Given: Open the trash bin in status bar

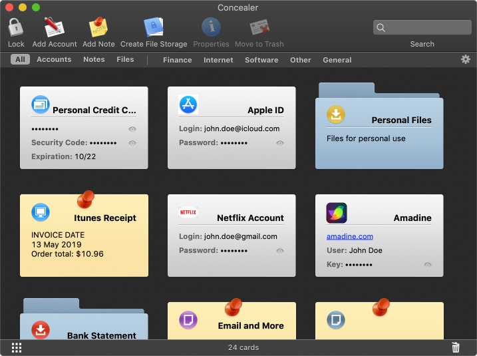Looking at the screenshot, I should [x=456, y=347].
